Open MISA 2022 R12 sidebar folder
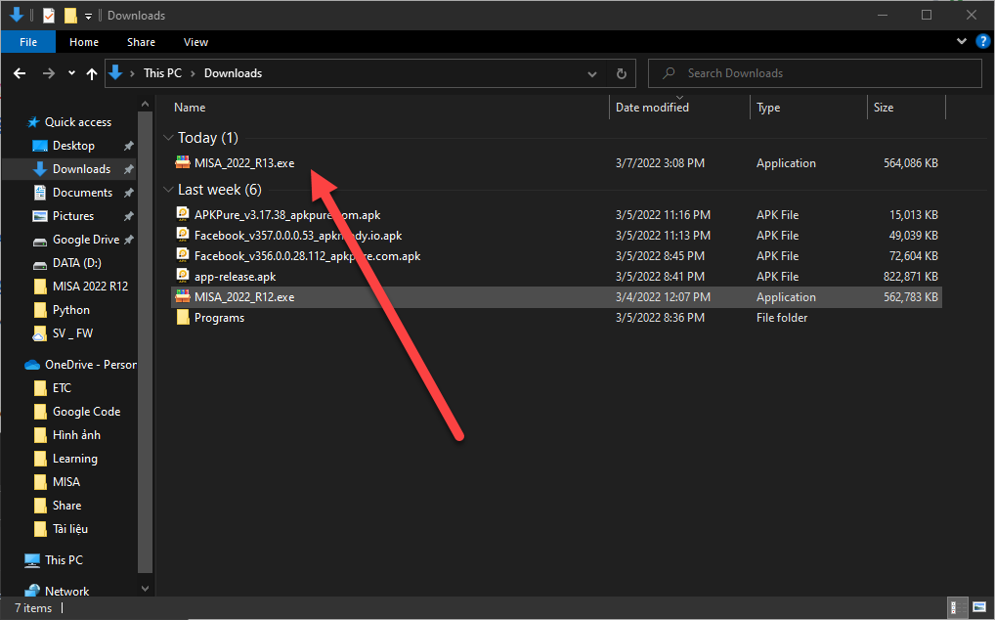Screen dimensions: 995x620 click(x=80, y=287)
